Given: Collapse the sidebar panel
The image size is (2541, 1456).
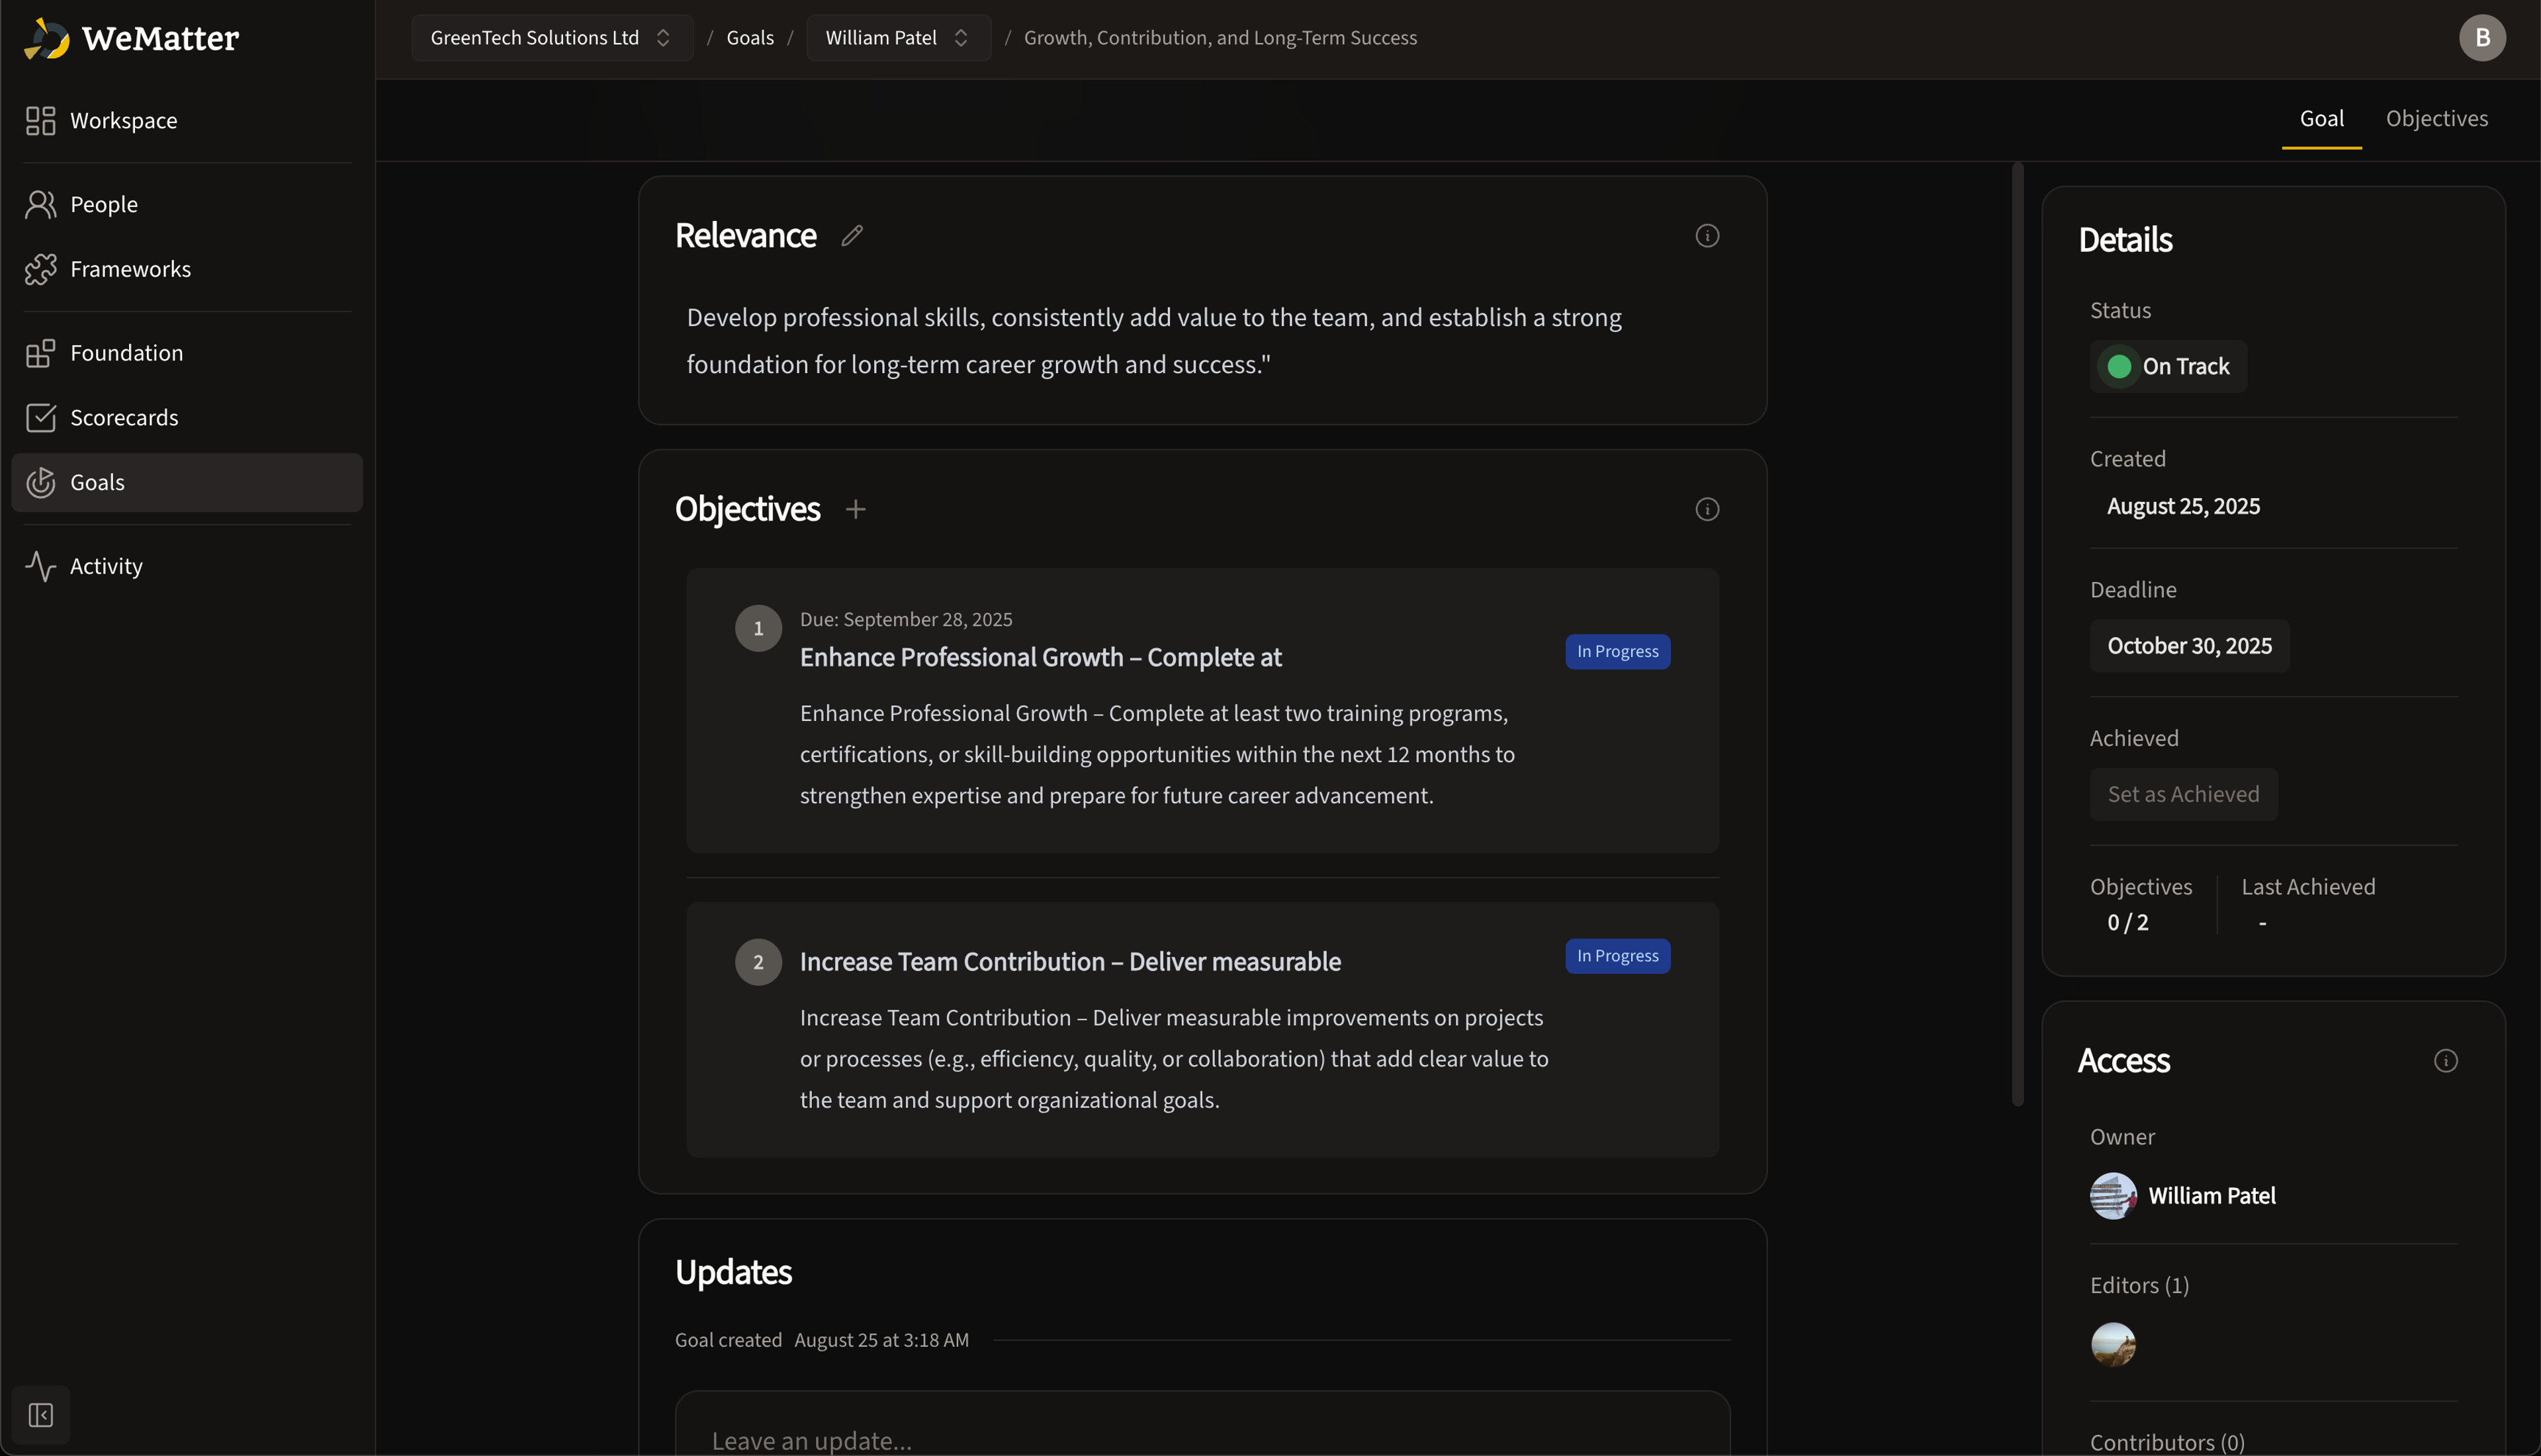Looking at the screenshot, I should pos(41,1415).
